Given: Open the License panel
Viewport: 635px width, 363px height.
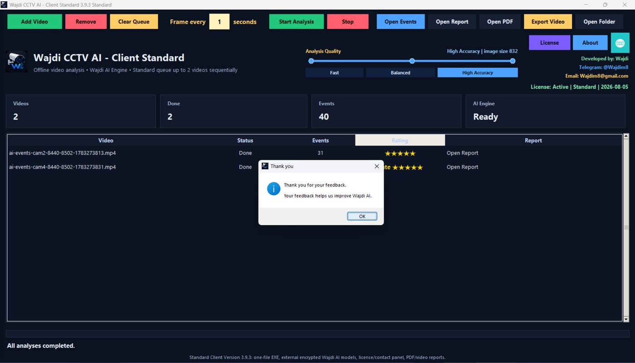Looking at the screenshot, I should click(x=549, y=43).
